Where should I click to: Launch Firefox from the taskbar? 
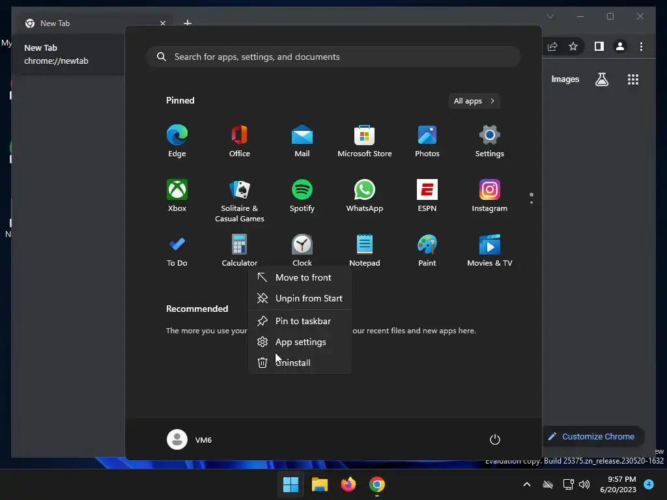pyautogui.click(x=348, y=484)
